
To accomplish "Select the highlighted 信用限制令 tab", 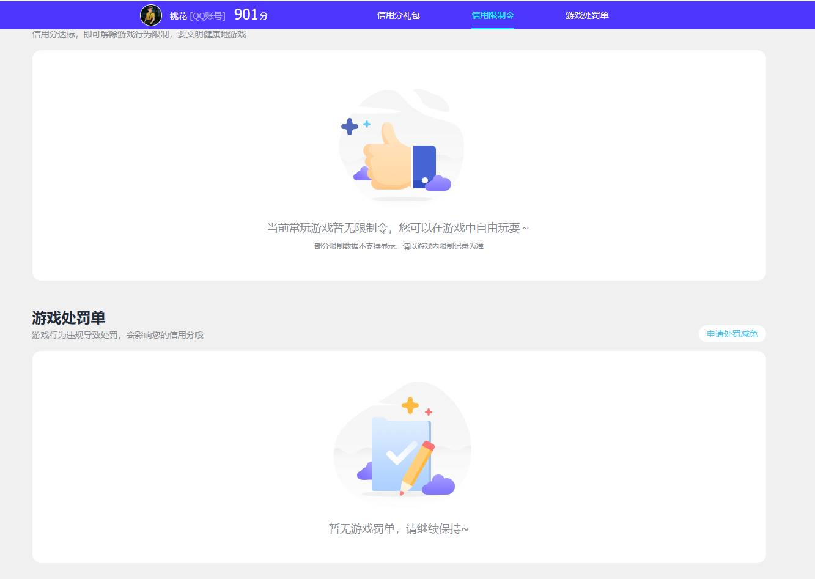I will coord(493,15).
